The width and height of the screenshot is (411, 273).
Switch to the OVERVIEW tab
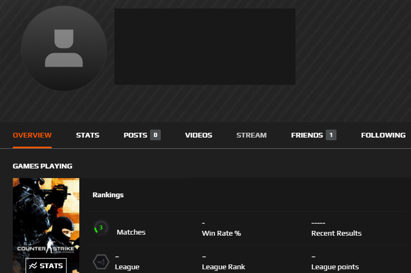32,135
